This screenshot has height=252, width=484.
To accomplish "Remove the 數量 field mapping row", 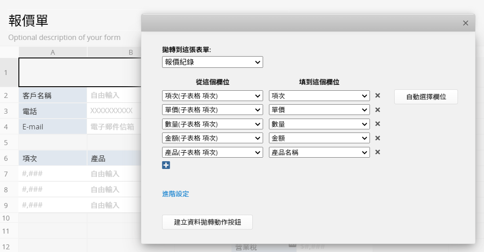I will (x=378, y=124).
